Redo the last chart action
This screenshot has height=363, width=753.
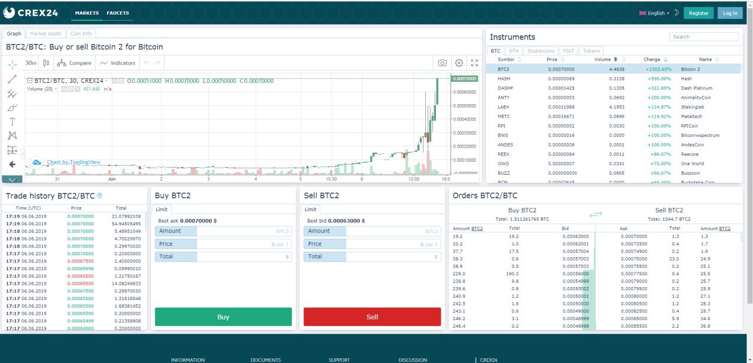click(157, 63)
